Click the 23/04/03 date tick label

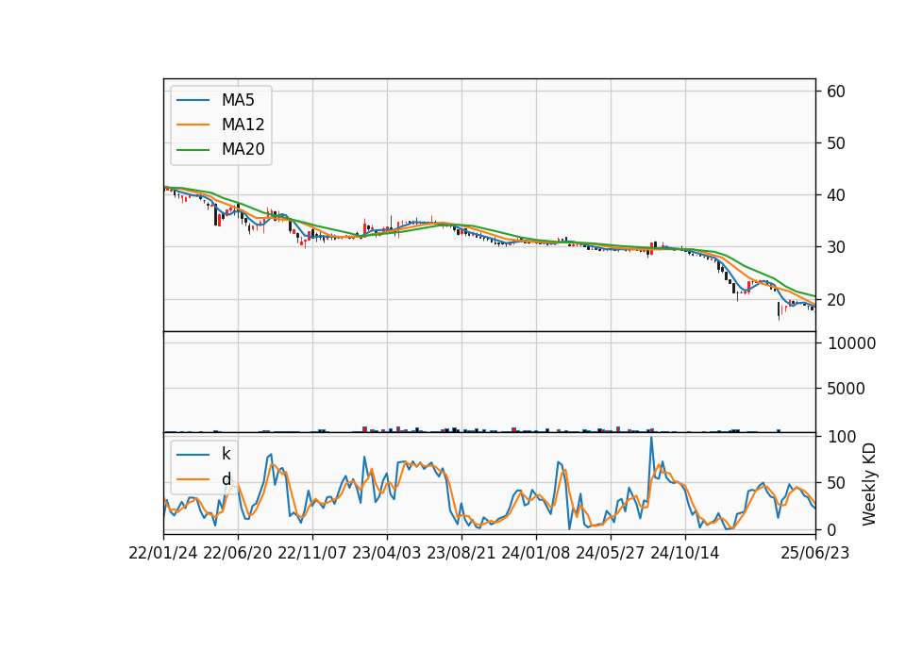click(x=387, y=554)
